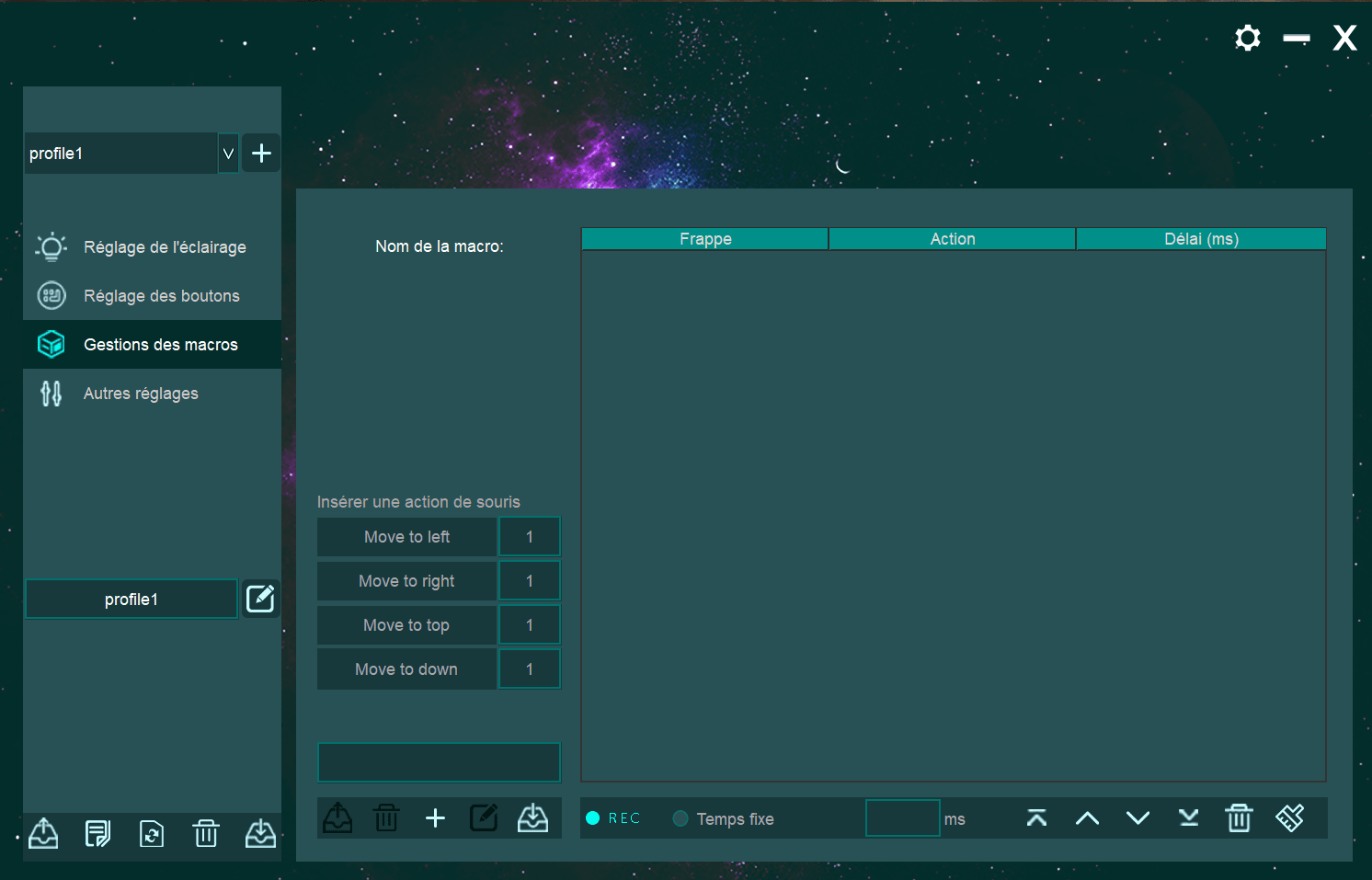Delete profile with sidebar trash icon
Image resolution: width=1372 pixels, height=880 pixels.
point(206,834)
